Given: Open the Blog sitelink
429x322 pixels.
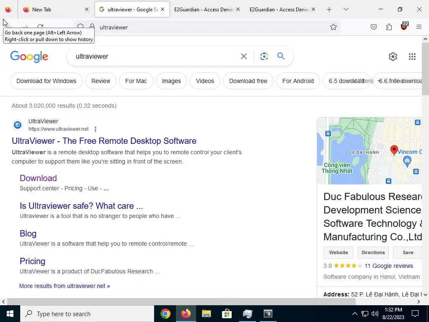Looking at the screenshot, I should click(x=28, y=234).
